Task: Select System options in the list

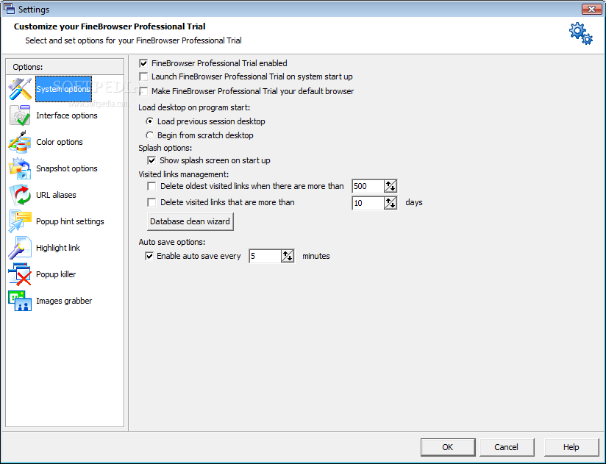Action: [x=63, y=89]
